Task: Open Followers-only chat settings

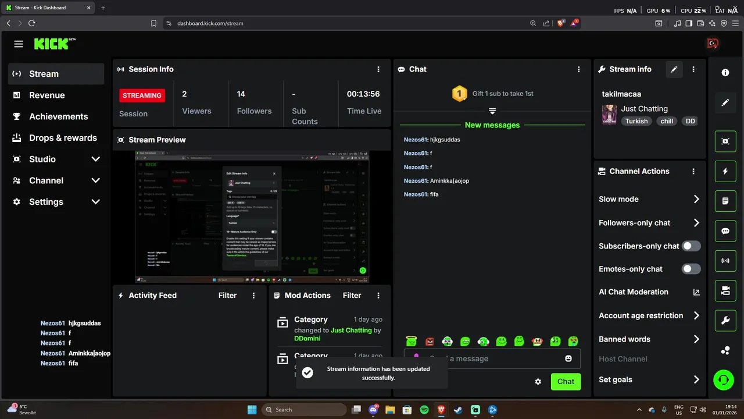Action: (x=649, y=223)
